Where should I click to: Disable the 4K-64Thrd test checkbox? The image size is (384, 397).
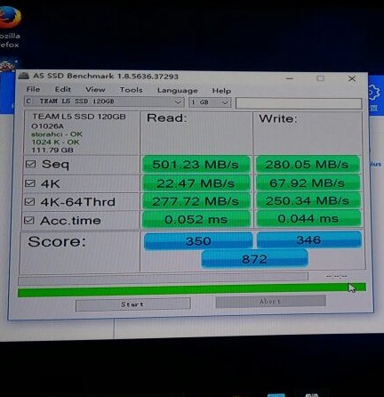click(29, 202)
